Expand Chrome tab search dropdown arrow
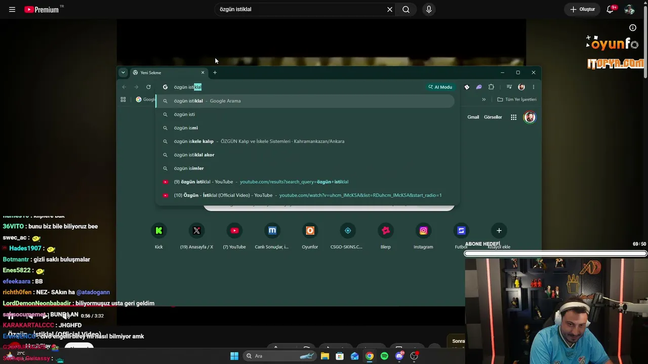Image resolution: width=648 pixels, height=364 pixels. (123, 72)
